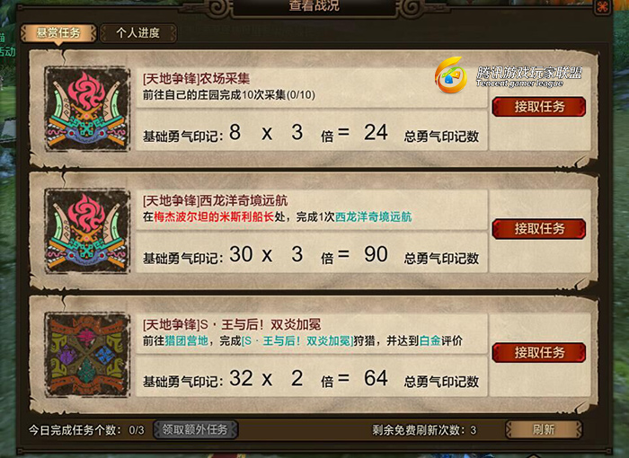Open the red 梅杰波尔坦的米斯利船长 link
The width and height of the screenshot is (629, 458).
pyautogui.click(x=214, y=217)
